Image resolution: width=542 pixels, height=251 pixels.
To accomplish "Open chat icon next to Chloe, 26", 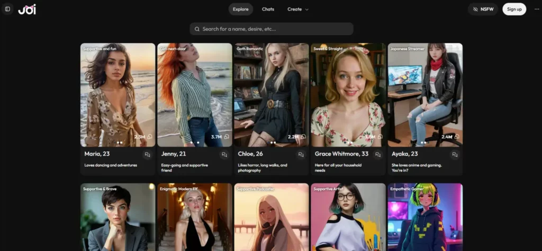I will click(x=301, y=155).
